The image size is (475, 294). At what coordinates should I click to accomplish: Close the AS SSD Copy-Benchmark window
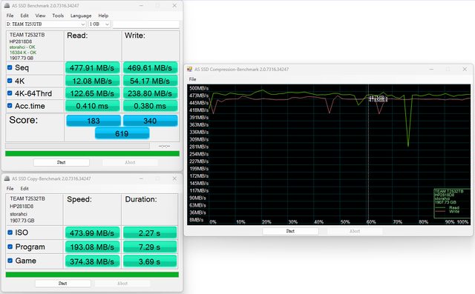coord(174,178)
